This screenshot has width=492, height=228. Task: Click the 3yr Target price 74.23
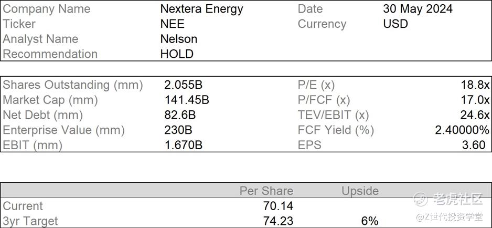point(279,221)
